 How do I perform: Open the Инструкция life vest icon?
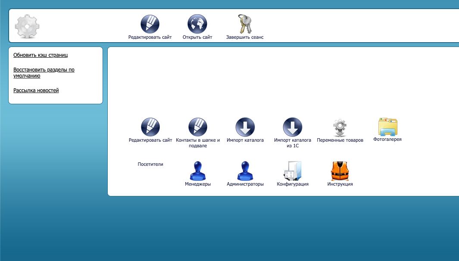click(340, 171)
